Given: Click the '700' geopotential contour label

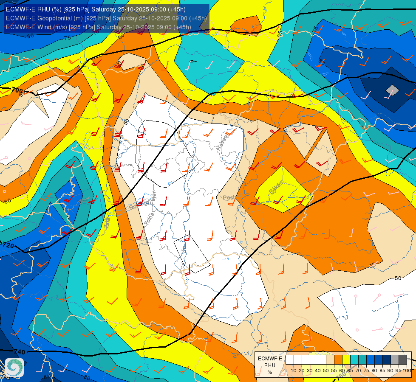Looking at the screenshot, I should click(x=17, y=90).
